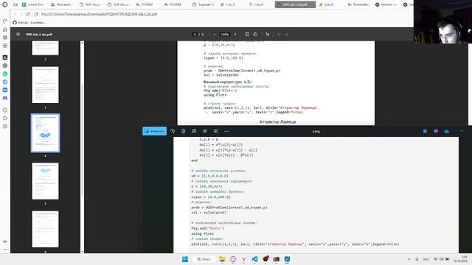472x265 pixels.
Task: Open the three-dots more menu in Photos
Action: click(226, 131)
